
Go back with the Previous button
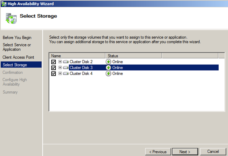coord(158,152)
